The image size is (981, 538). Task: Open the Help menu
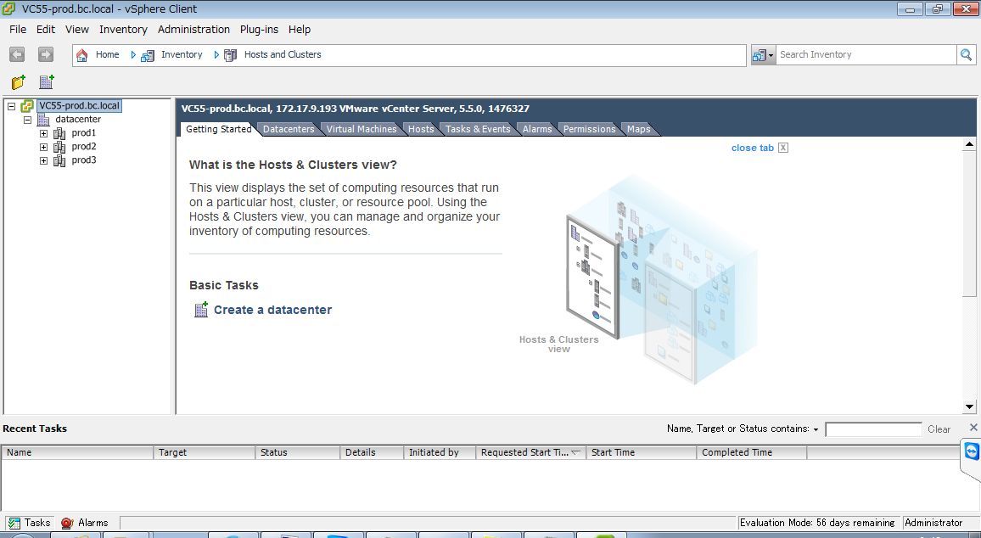point(299,30)
